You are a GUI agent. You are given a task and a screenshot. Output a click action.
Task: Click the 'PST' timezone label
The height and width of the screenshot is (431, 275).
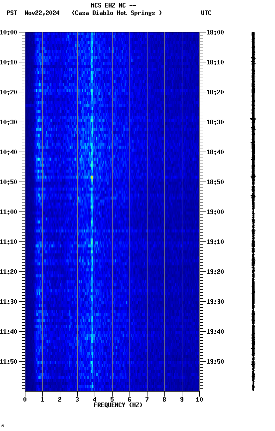click(12, 13)
